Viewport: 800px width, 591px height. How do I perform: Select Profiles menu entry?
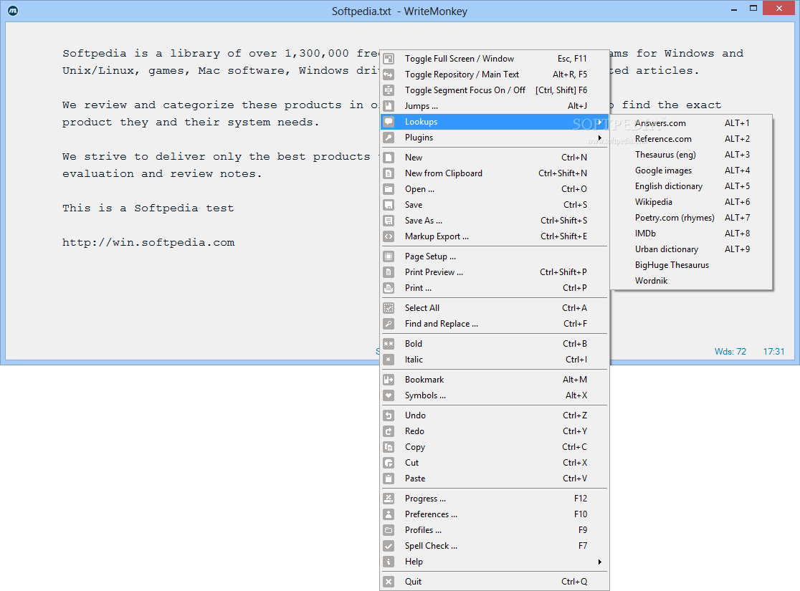coord(494,530)
